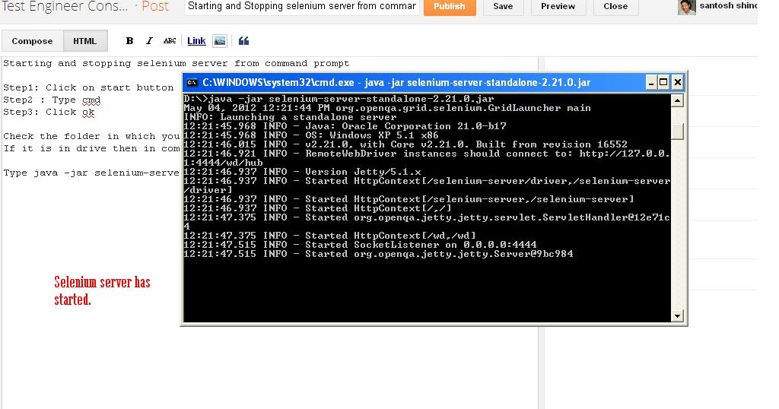Open the cmd.exe window system menu icon
The height and width of the screenshot is (409, 779).
(192, 82)
